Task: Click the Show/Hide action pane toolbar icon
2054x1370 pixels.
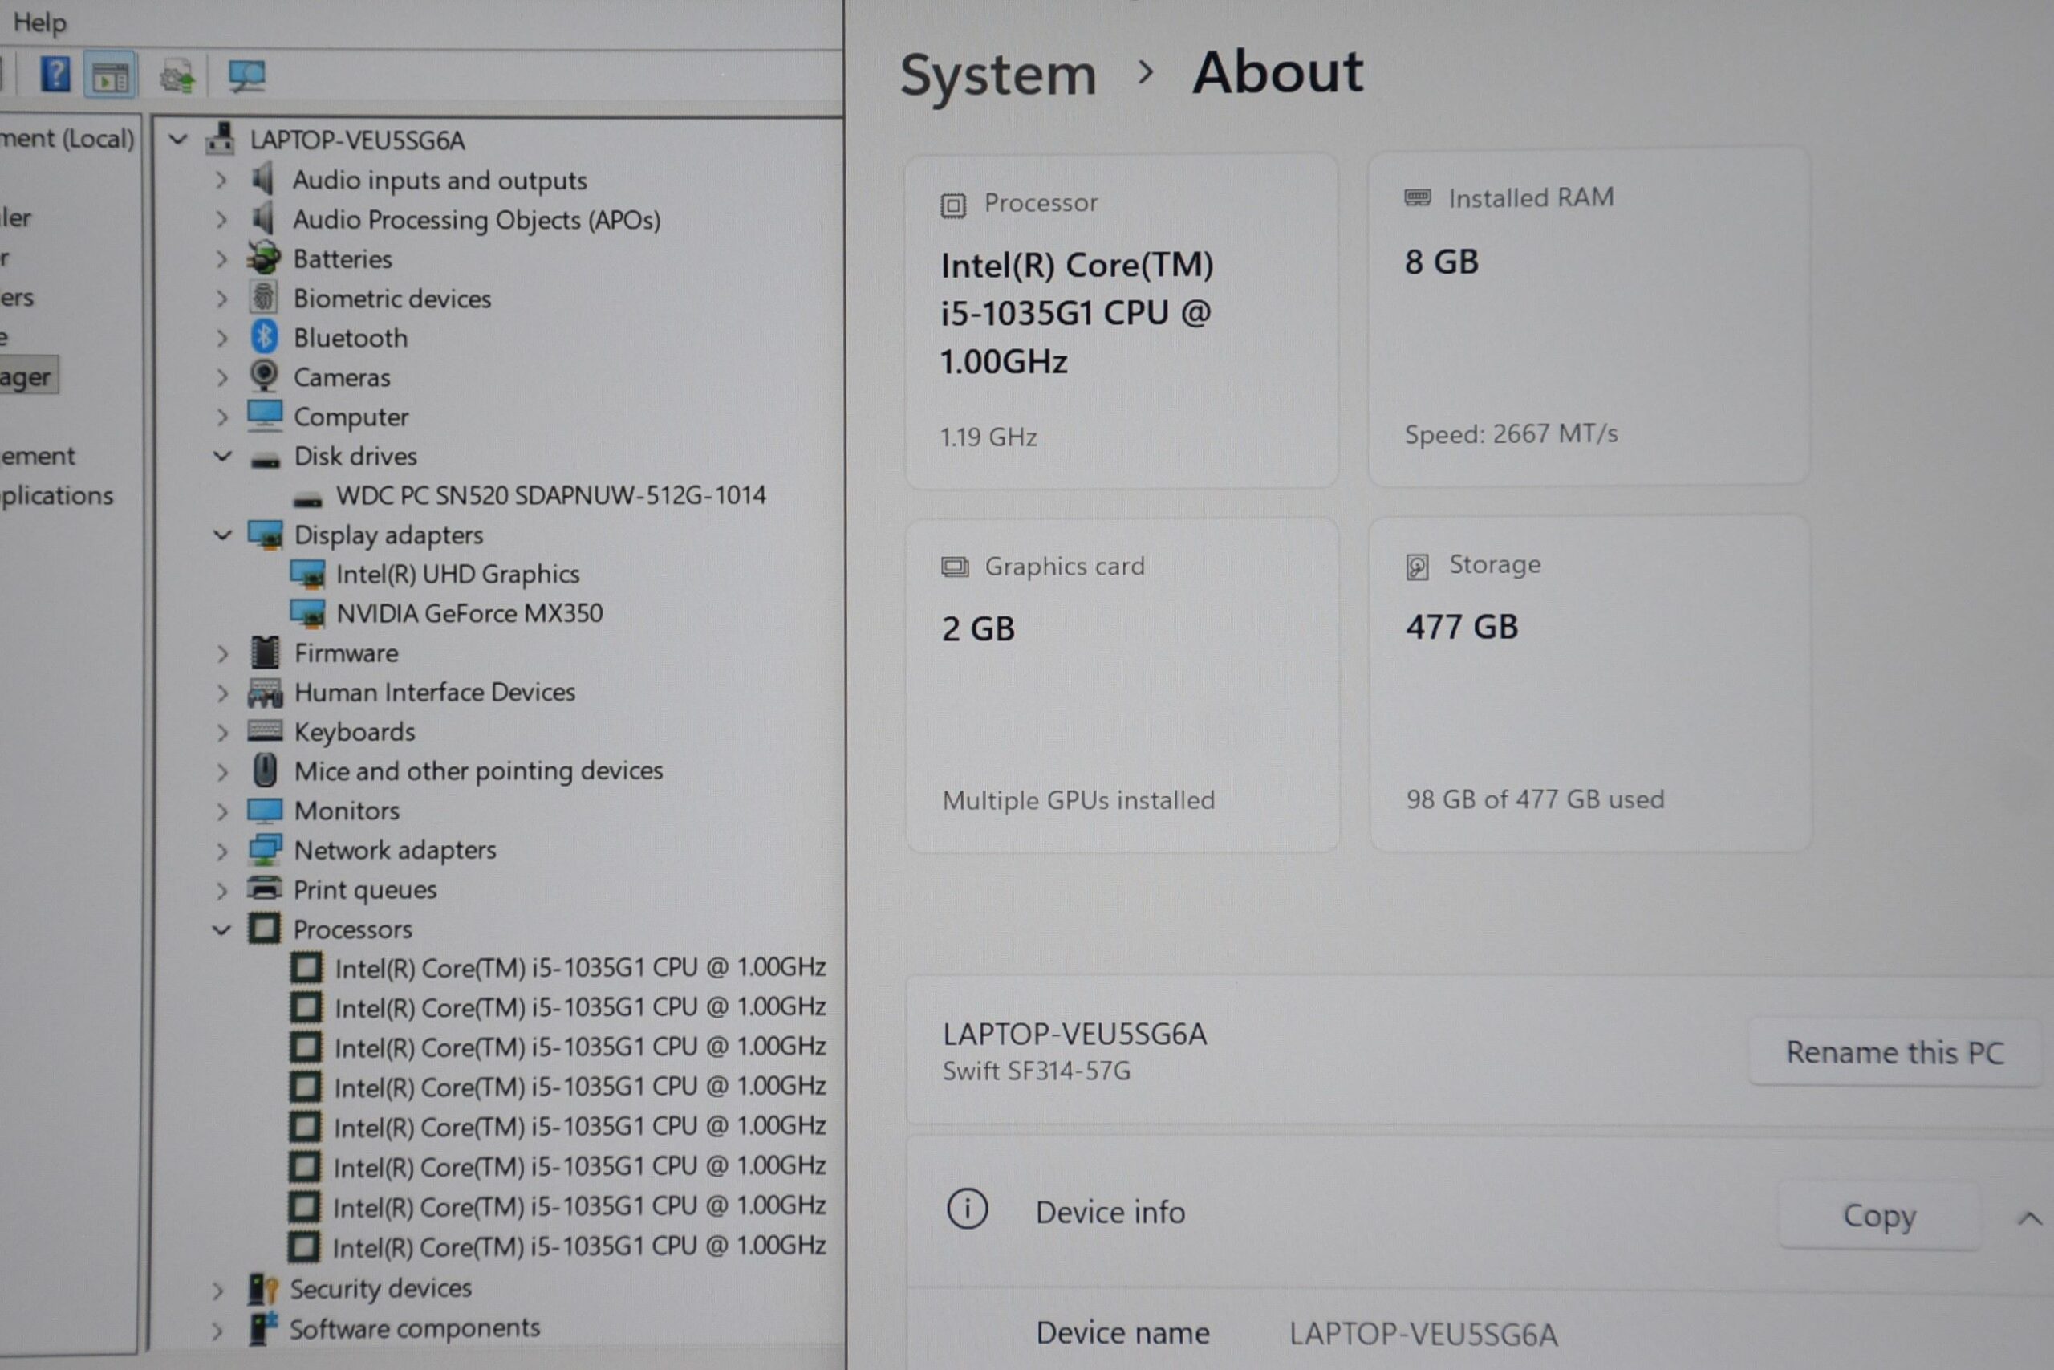Action: pyautogui.click(x=110, y=77)
